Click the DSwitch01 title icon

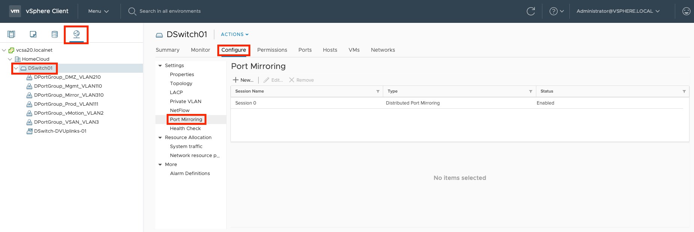(x=160, y=35)
